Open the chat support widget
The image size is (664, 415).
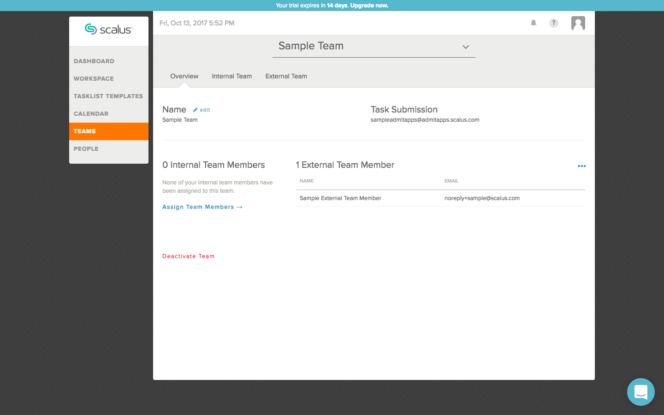point(640,392)
